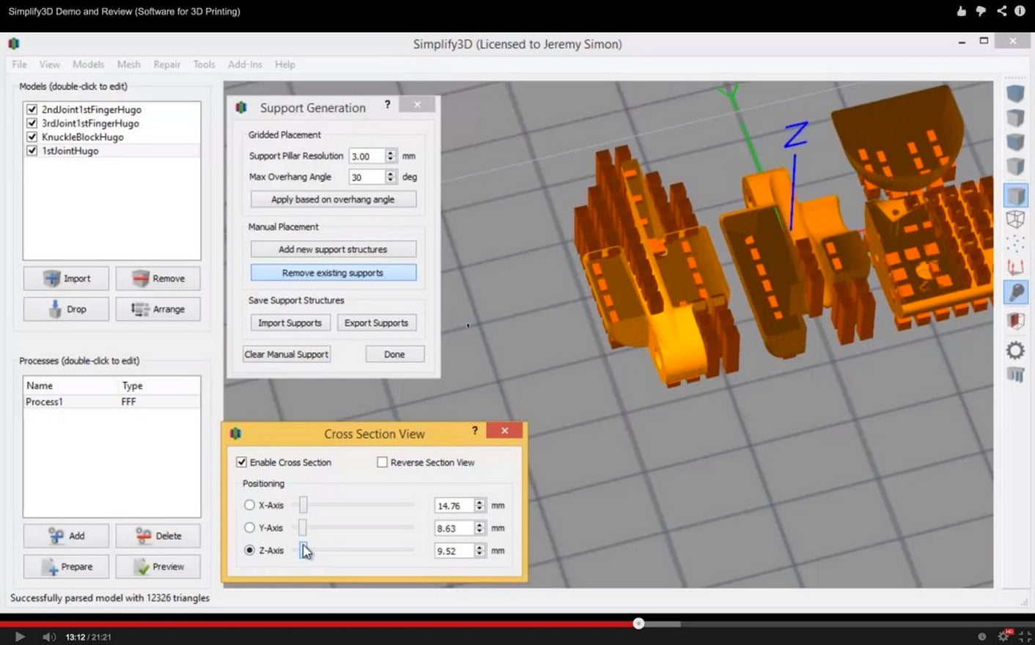Click the topmost shaded cube view icon
Screen dimensions: 1035x645
point(1016,94)
